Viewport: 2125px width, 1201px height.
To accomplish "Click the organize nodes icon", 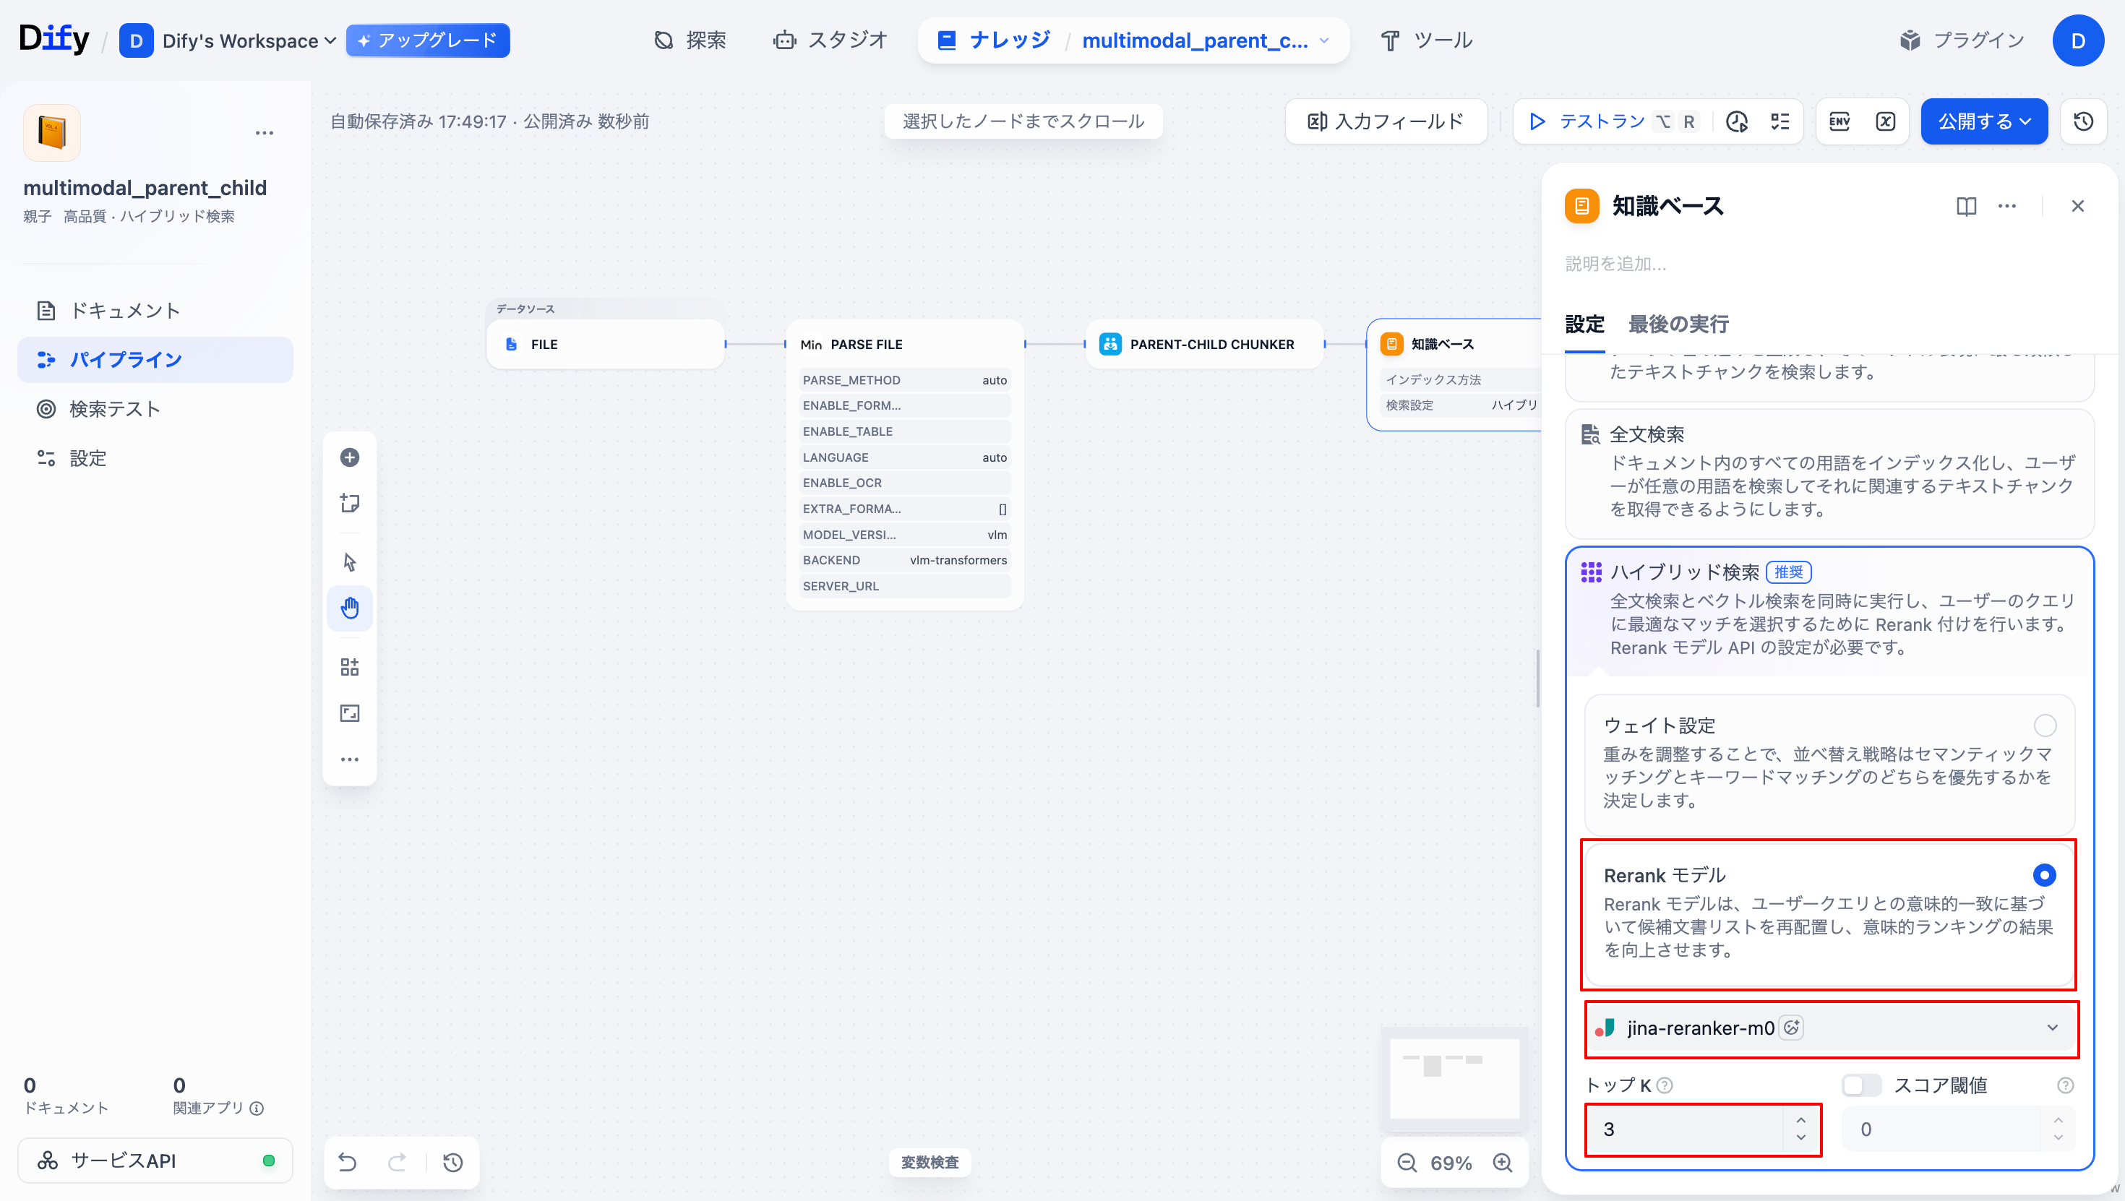I will click(x=350, y=666).
